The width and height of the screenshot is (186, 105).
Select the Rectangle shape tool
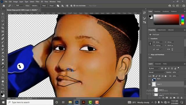[3, 78]
